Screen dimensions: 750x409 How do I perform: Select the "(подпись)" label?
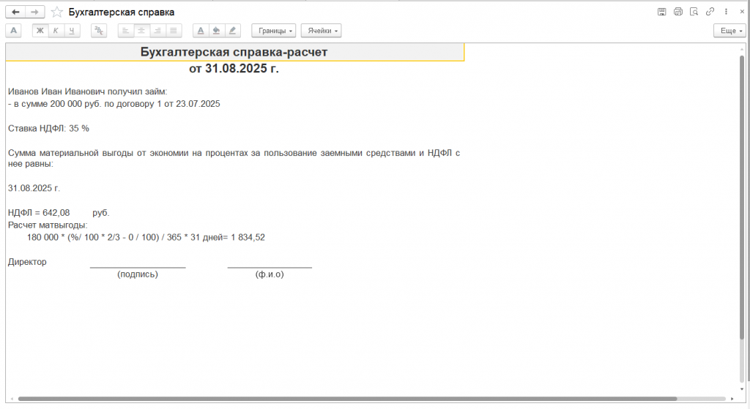138,274
